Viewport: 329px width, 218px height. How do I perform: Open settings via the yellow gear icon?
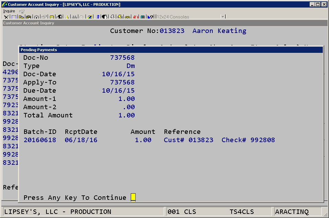pyautogui.click(x=36, y=17)
